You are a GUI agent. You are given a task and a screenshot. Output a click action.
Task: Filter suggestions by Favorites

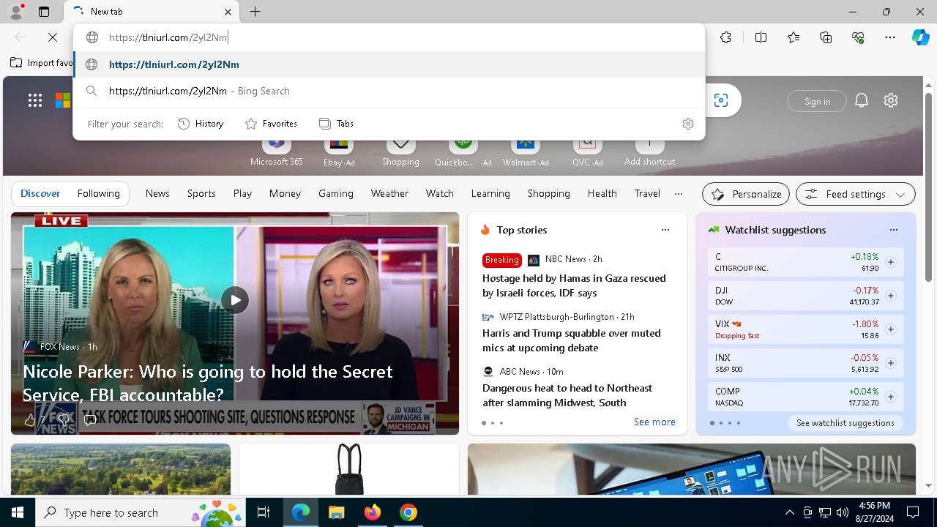(271, 124)
